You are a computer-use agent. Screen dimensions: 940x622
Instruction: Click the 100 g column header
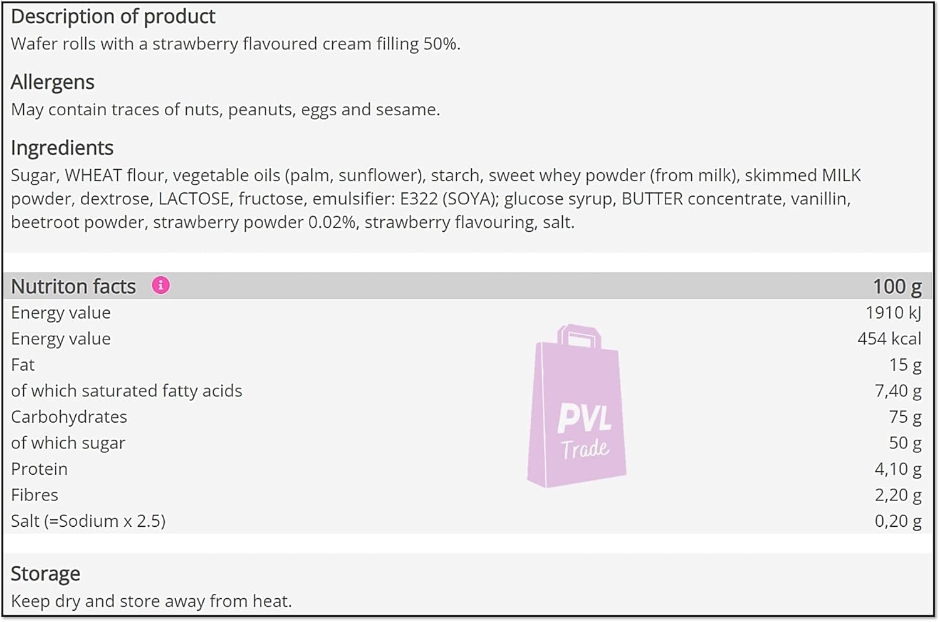897,286
